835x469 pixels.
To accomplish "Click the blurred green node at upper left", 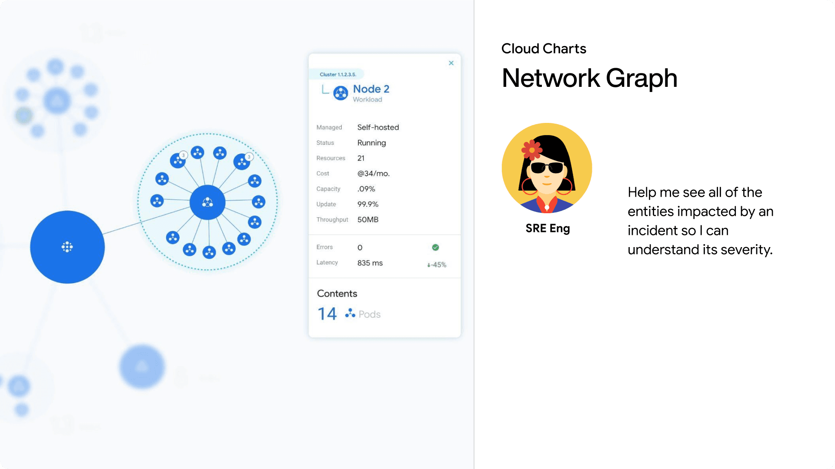I will point(24,115).
